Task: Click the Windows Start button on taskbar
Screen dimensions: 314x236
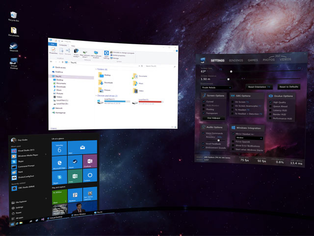Action: 12,224
